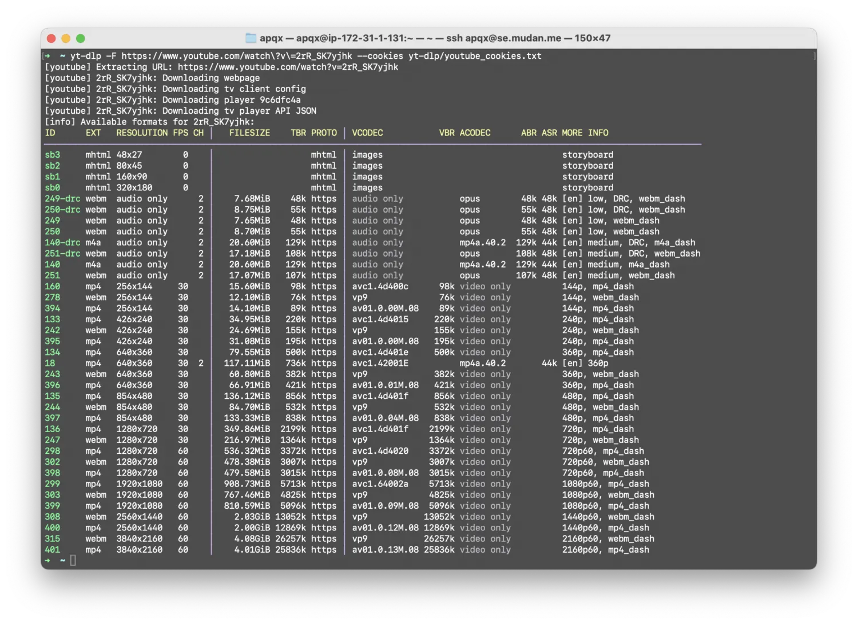Click the youtube_cookies.txt path in command
Screen dimensions: 858x623
pyautogui.click(x=475, y=56)
